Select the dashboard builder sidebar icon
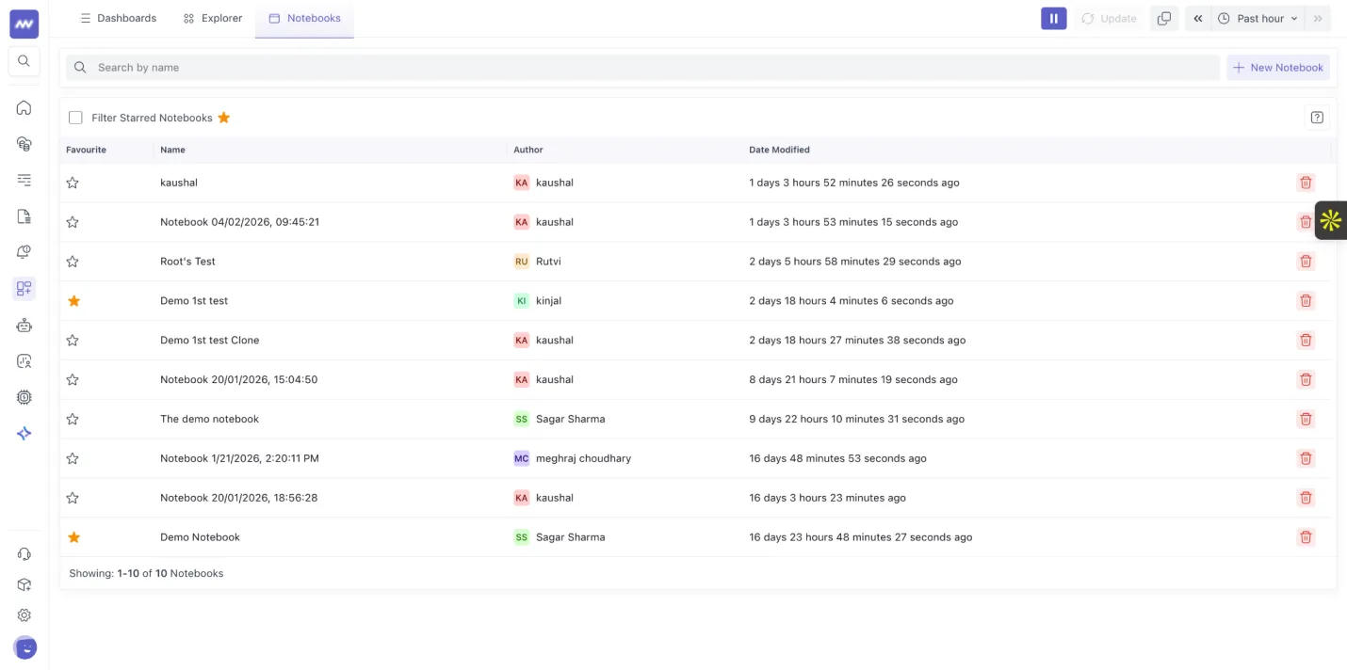1347x670 pixels. click(x=24, y=289)
